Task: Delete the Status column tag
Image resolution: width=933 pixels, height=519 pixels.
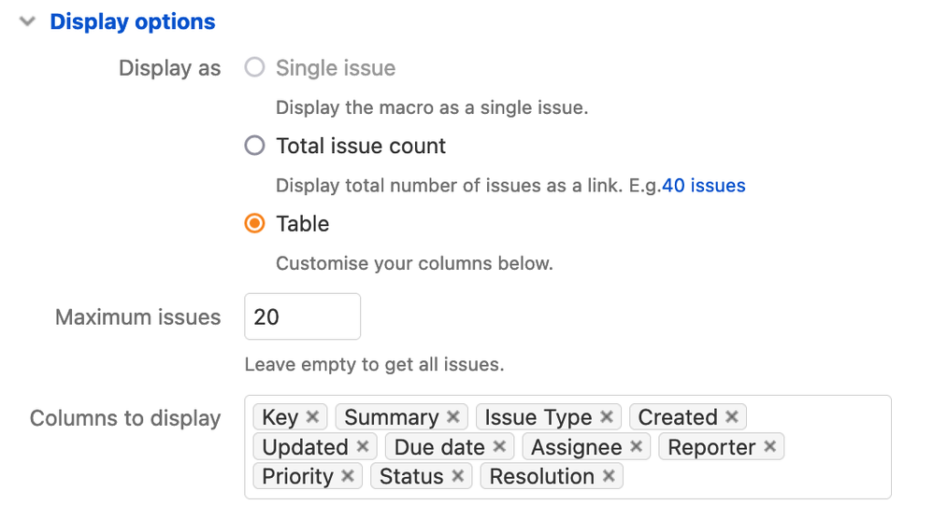Action: pyautogui.click(x=457, y=476)
